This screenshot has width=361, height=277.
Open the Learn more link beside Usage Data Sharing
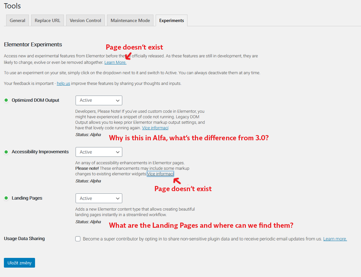335,239
